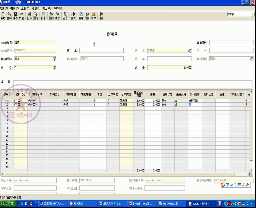256x208 pixels.
Task: Open the 查看(V) menu
Action: point(25,8)
